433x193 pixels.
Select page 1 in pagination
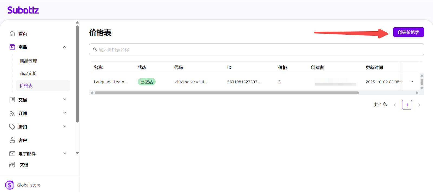pyautogui.click(x=407, y=105)
